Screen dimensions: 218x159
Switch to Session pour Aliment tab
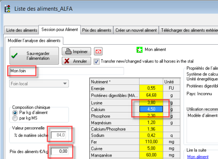tap(59, 30)
